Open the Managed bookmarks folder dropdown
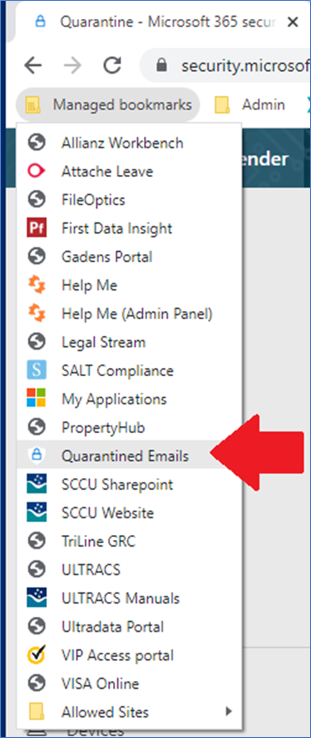Image resolution: width=311 pixels, height=738 pixels. tap(108, 105)
